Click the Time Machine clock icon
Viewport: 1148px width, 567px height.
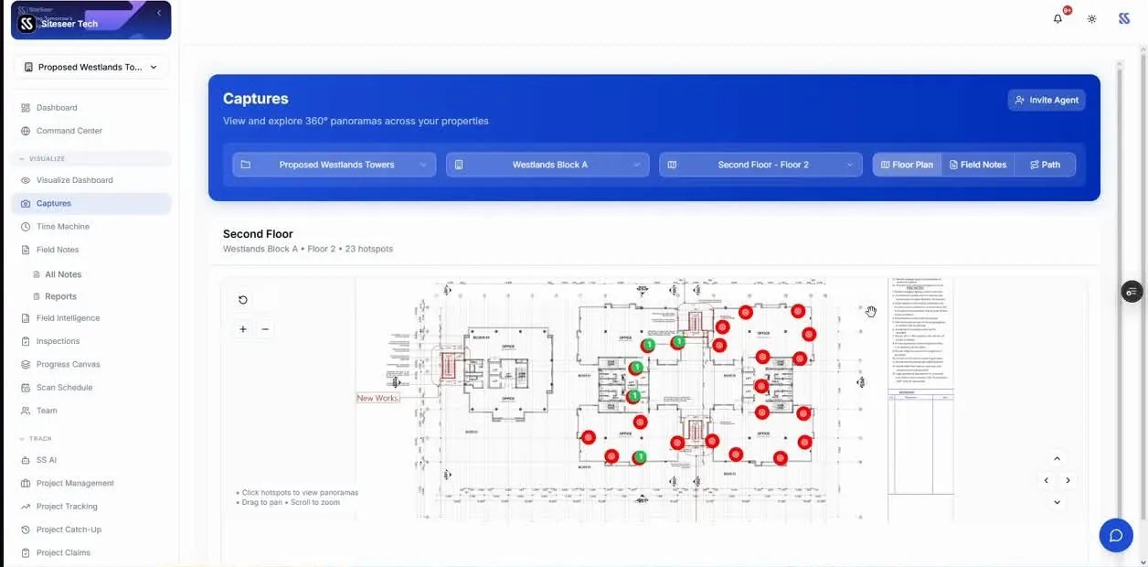[x=26, y=227]
